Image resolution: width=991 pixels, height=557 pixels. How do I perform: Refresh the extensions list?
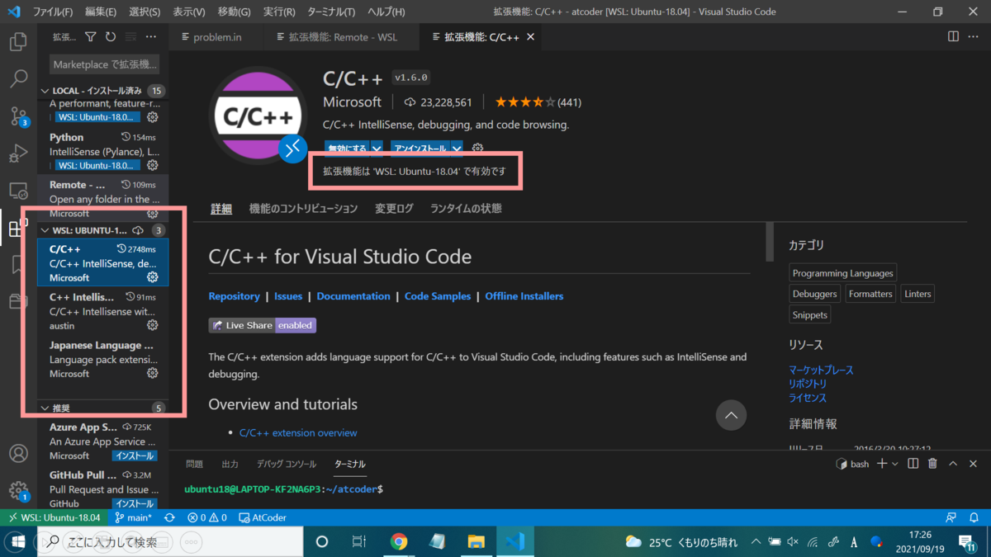click(110, 36)
